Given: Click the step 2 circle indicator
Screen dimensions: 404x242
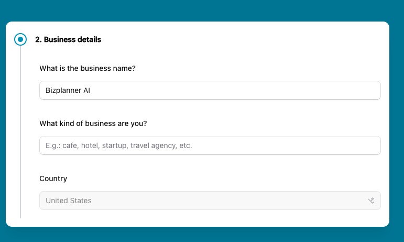Looking at the screenshot, I should [20, 39].
